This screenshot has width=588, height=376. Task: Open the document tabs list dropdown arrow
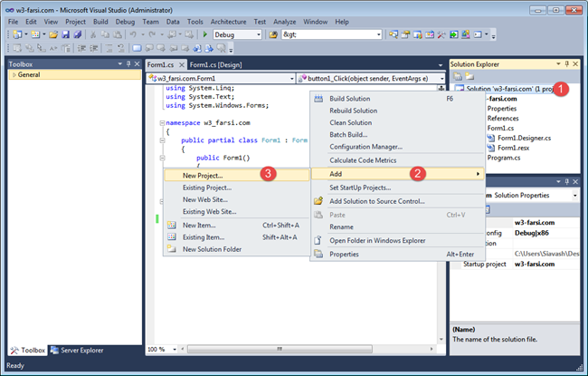coord(441,65)
